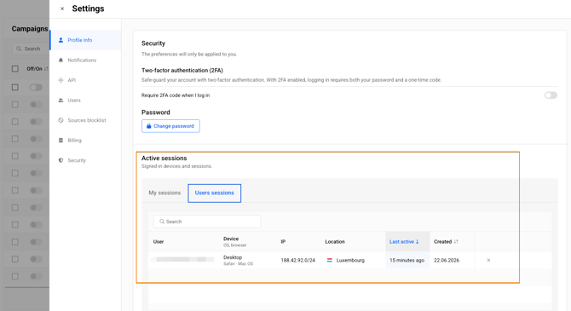This screenshot has width=571, height=311.
Task: Switch to My sessions tab
Action: pos(164,193)
